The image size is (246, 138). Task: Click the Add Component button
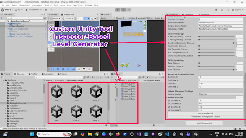coord(204,123)
